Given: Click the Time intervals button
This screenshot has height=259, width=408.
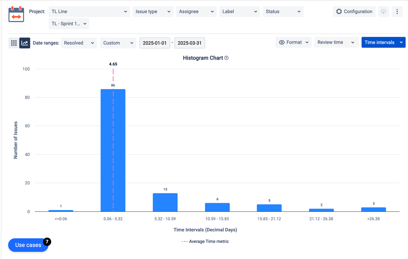Looking at the screenshot, I should point(383,42).
